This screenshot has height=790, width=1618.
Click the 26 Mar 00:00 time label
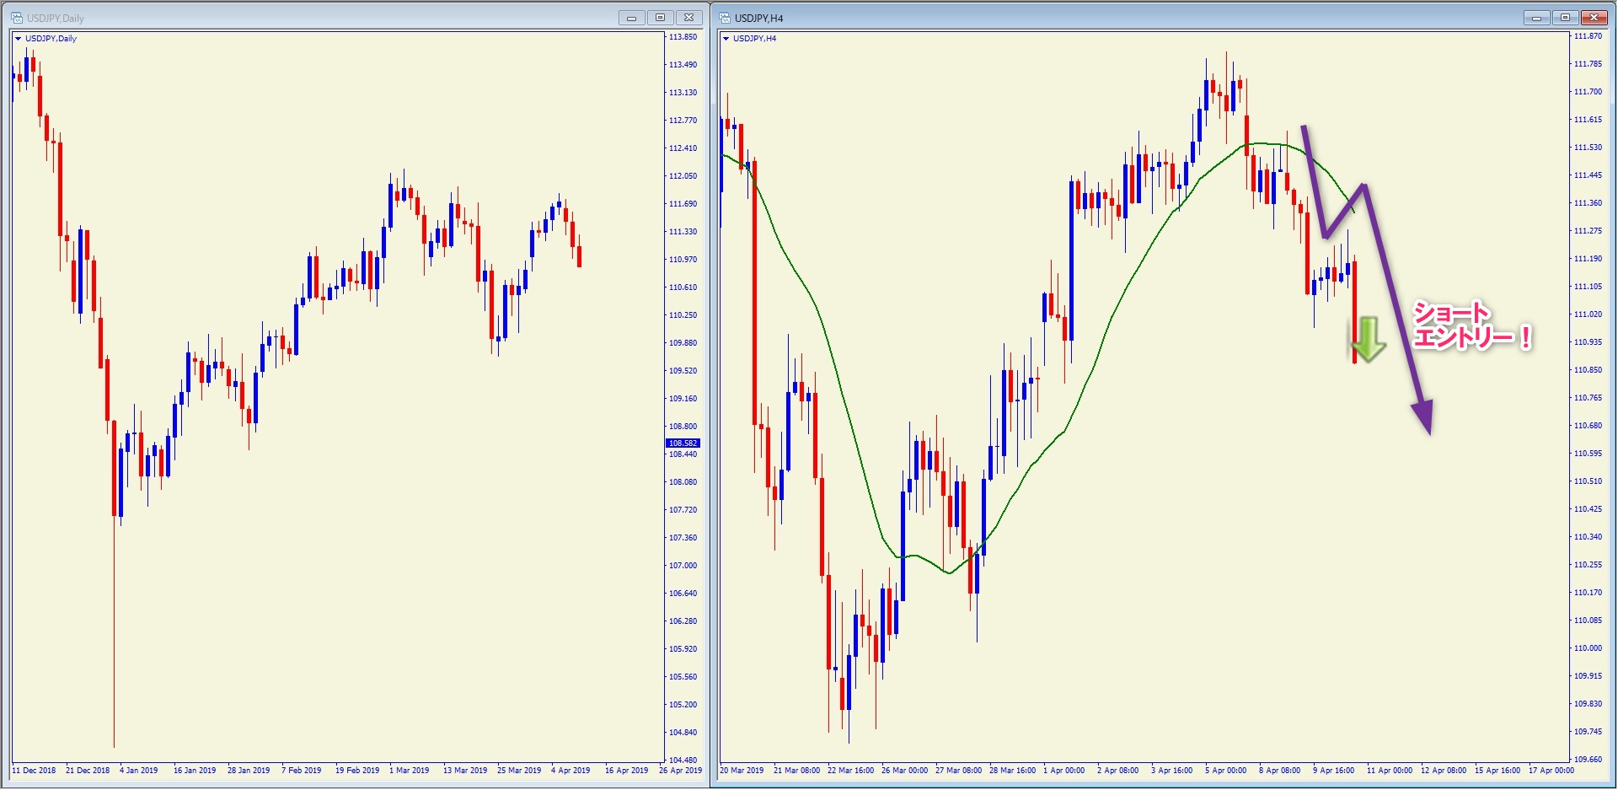click(904, 771)
